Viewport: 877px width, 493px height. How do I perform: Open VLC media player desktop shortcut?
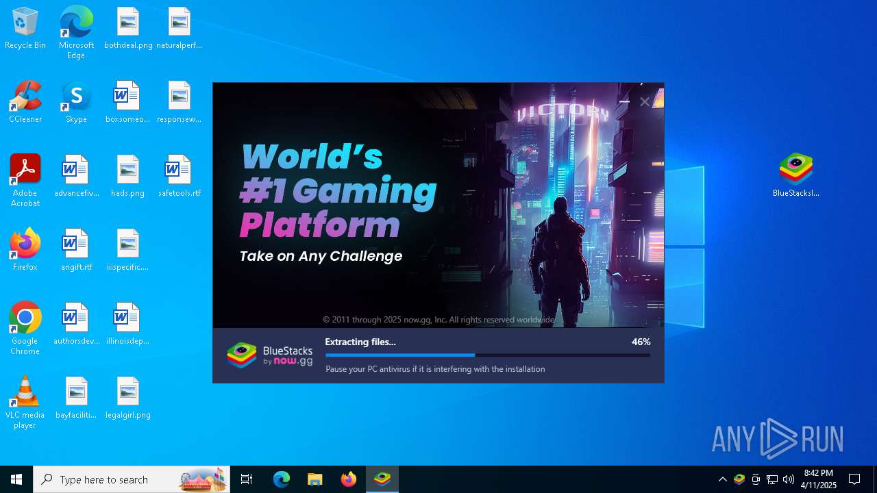pos(25,402)
